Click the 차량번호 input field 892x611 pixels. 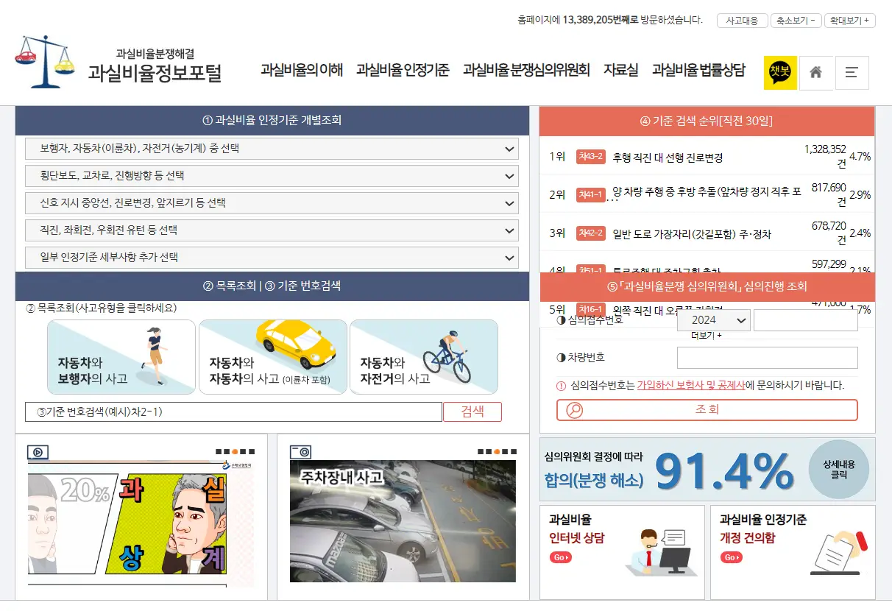(768, 358)
